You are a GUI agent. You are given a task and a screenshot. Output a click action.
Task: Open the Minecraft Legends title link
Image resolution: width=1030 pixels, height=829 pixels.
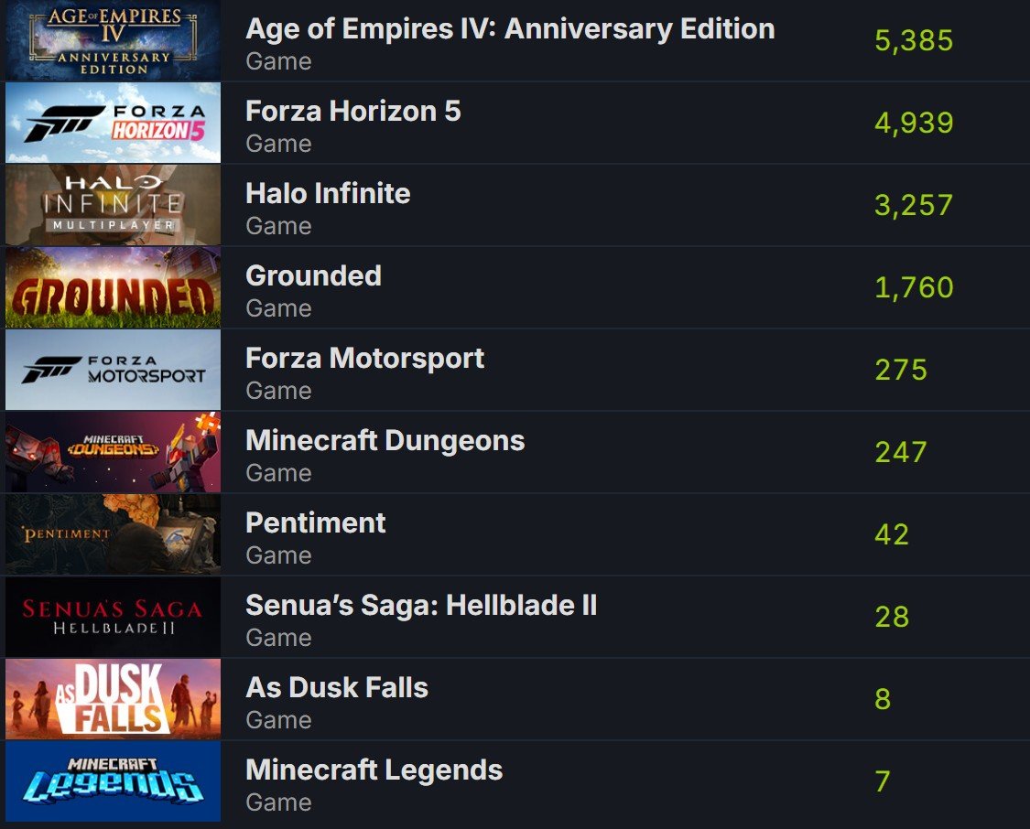[x=374, y=770]
